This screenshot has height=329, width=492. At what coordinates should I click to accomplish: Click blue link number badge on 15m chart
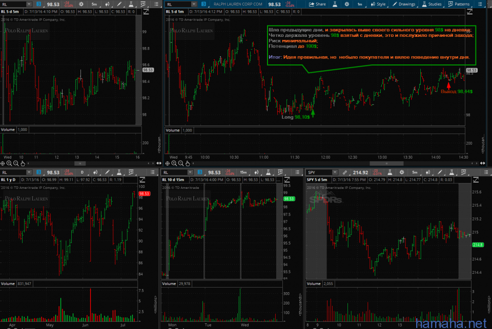pyautogui.click(x=200, y=172)
